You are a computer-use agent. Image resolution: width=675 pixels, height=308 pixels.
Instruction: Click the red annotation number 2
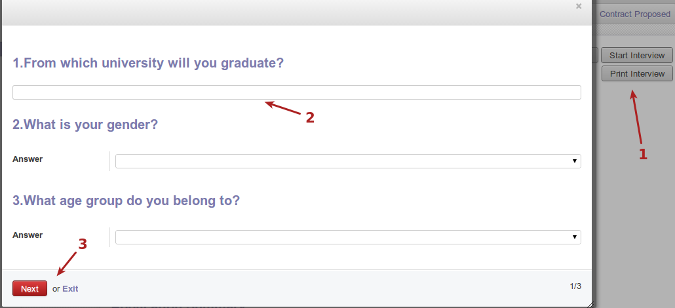(x=310, y=118)
